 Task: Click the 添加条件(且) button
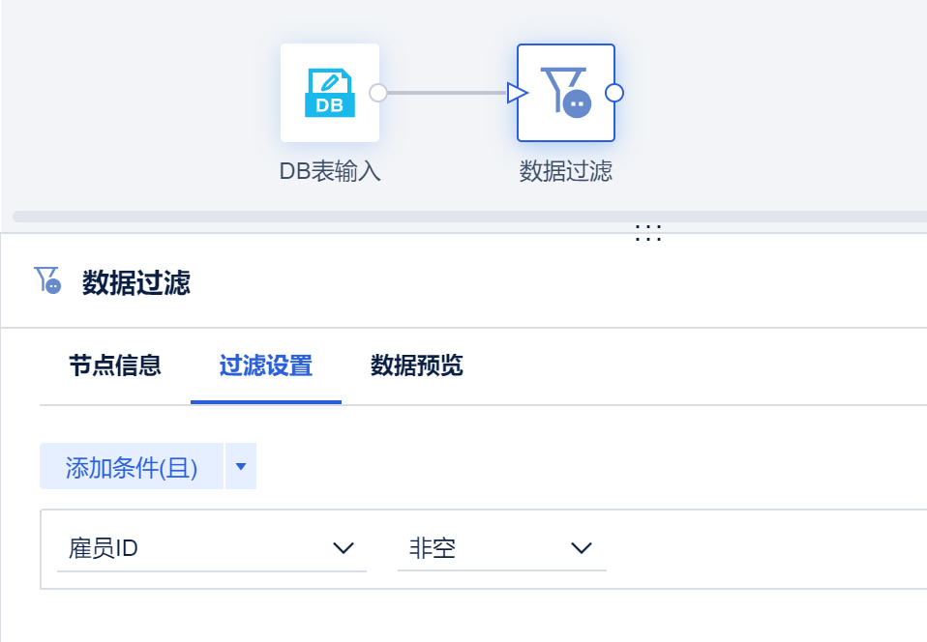coord(132,468)
